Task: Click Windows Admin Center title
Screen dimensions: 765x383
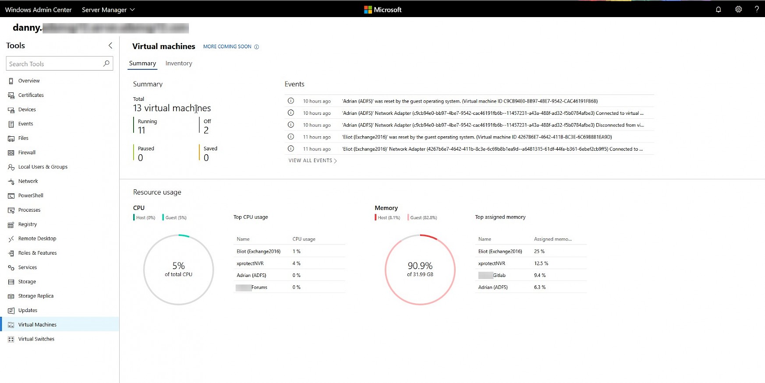Action: 38,10
